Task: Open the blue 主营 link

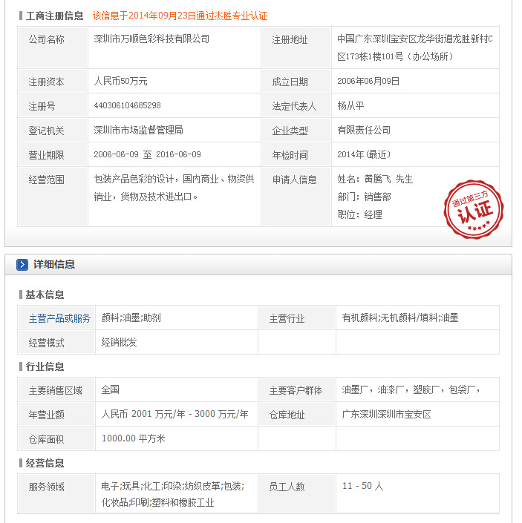Action: (37, 318)
